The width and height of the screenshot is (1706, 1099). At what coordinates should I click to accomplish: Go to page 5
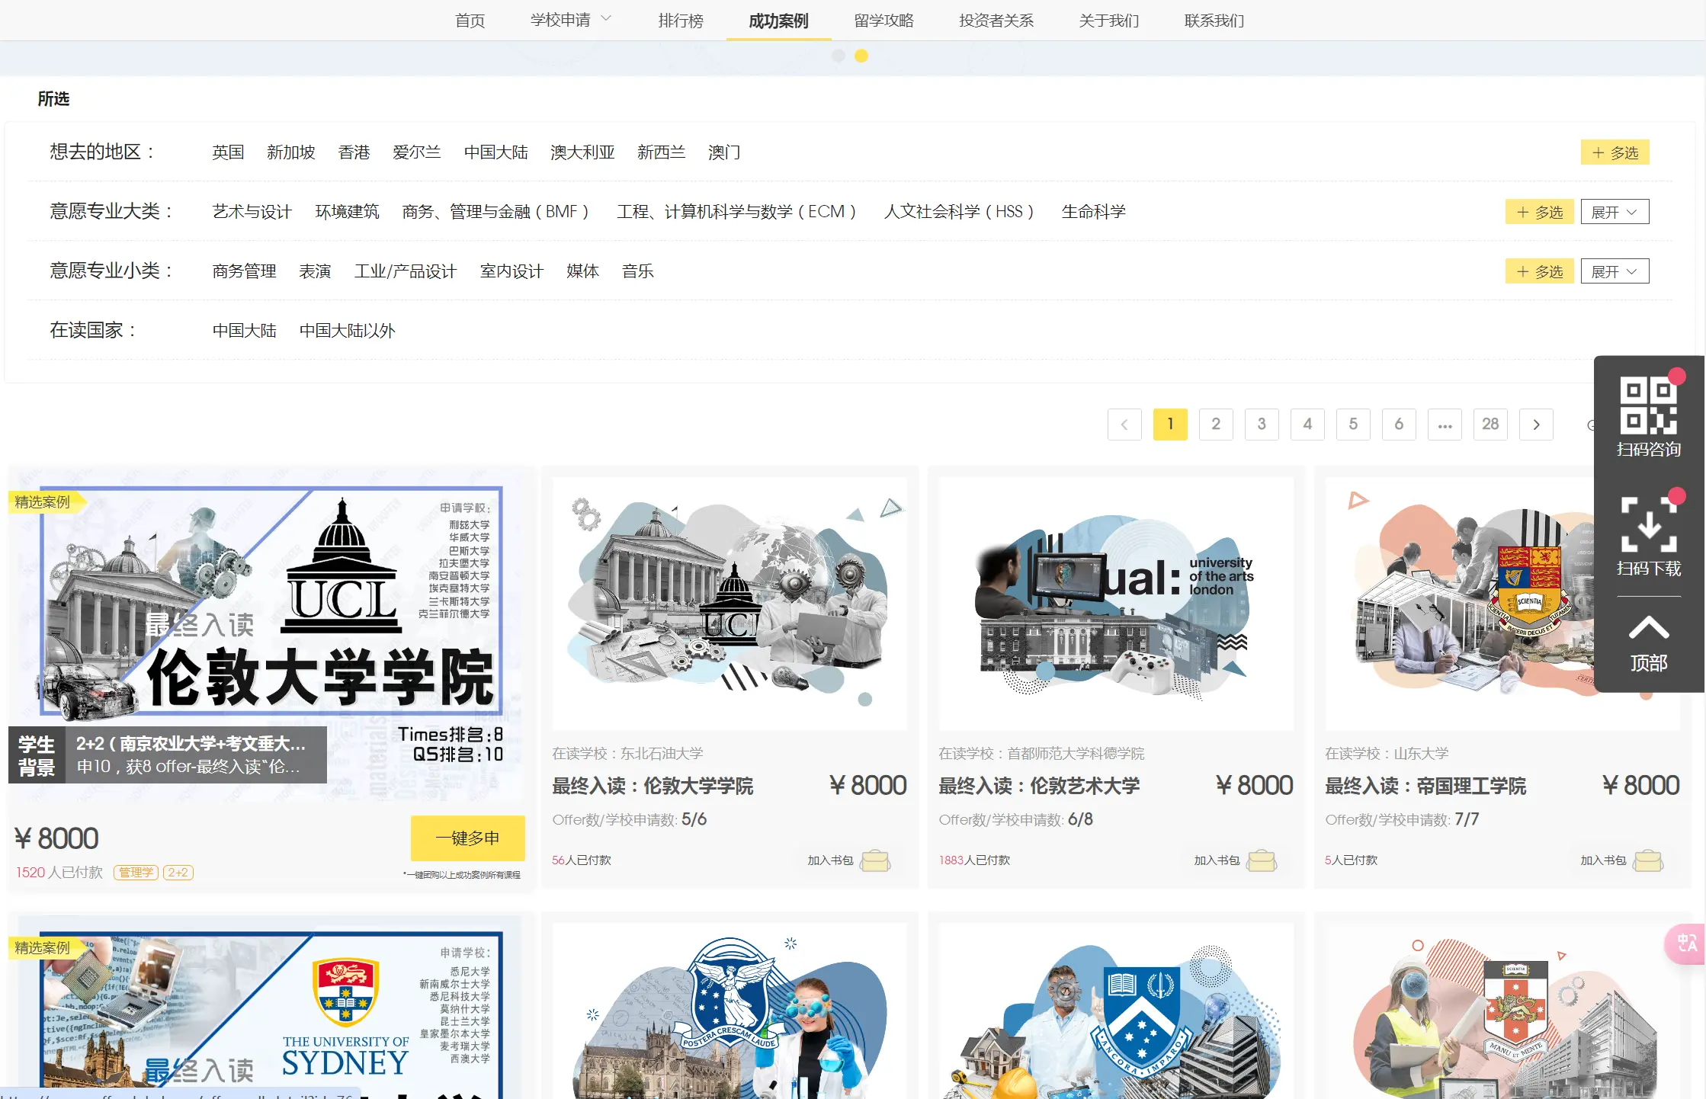1353,425
